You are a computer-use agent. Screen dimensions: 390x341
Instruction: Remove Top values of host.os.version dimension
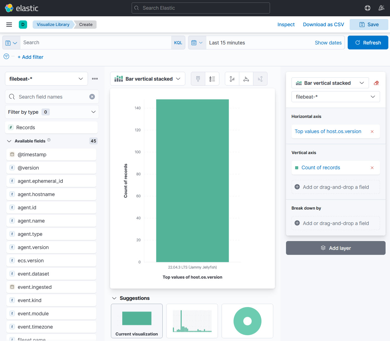372,132
